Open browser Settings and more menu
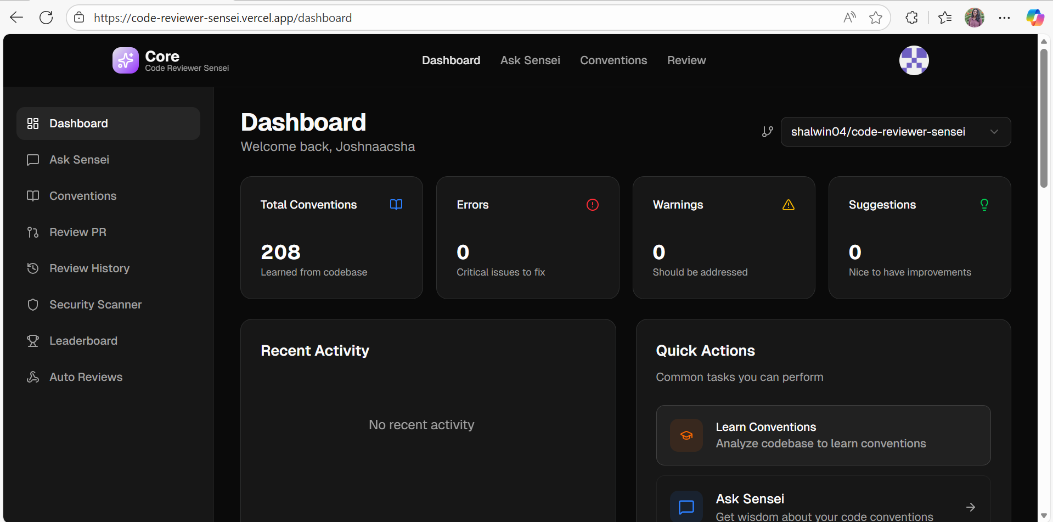Viewport: 1053px width, 522px height. tap(1004, 18)
